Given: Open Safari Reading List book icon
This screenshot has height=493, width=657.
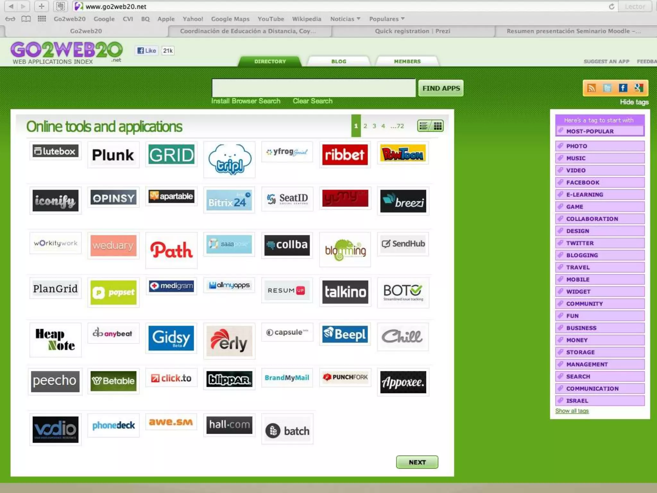Looking at the screenshot, I should tap(26, 19).
